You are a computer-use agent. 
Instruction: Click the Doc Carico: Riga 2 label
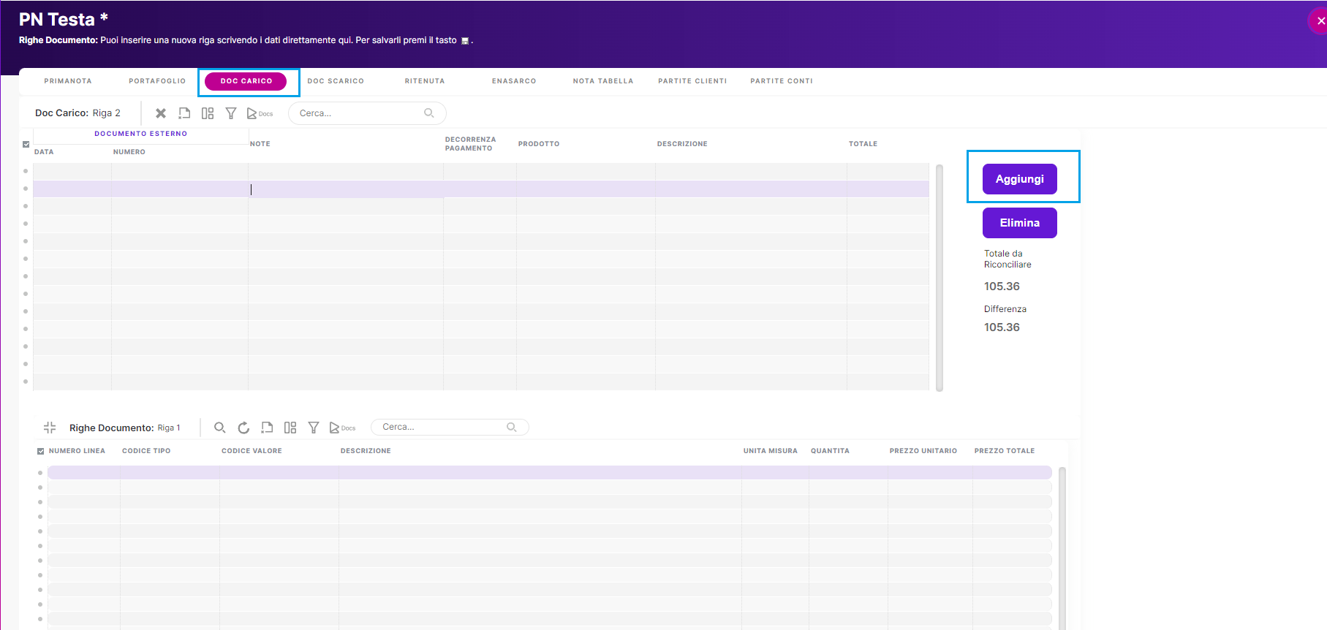[77, 113]
